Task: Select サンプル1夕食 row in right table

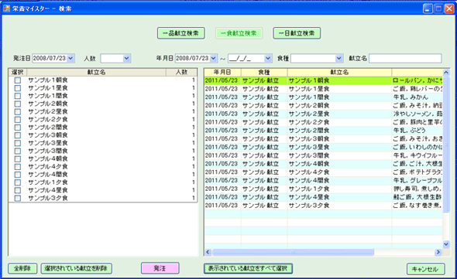Action: [323, 189]
